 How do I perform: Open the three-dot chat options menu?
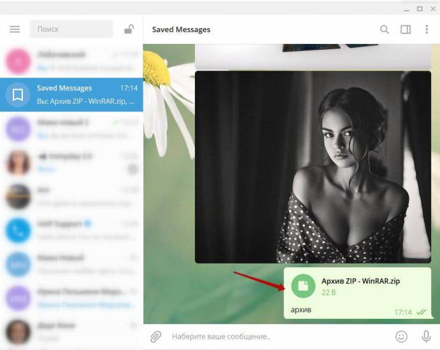coord(427,29)
